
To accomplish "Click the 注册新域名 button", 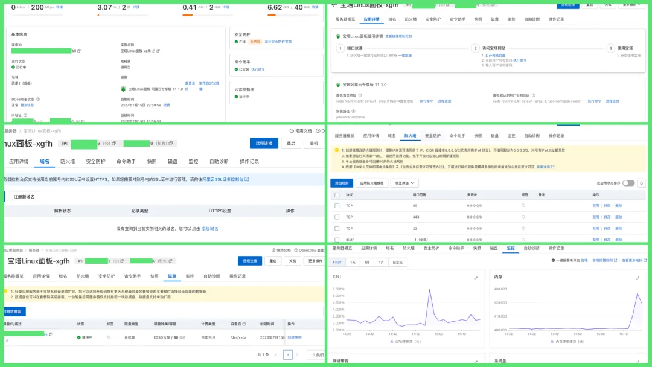I will [x=24, y=197].
